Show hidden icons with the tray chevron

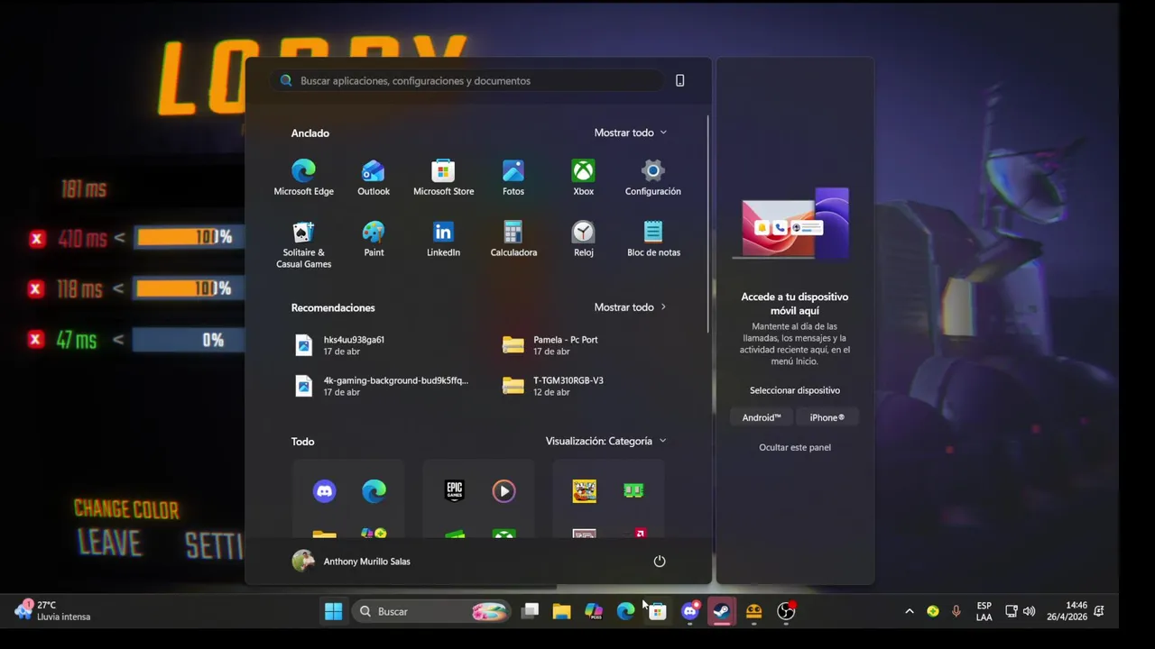coord(909,611)
